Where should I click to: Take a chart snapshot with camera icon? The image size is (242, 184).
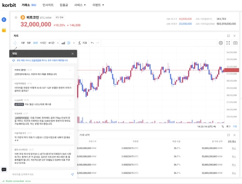click(x=235, y=43)
